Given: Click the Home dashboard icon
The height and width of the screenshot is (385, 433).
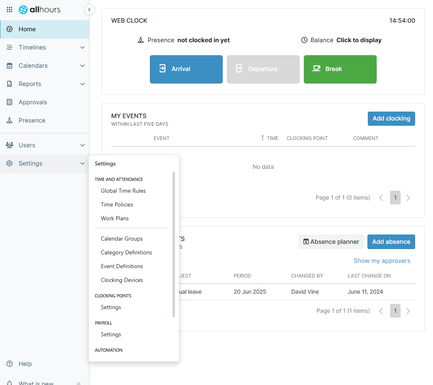Looking at the screenshot, I should click(10, 29).
